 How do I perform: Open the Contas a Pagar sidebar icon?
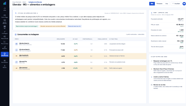[x=5, y=16]
